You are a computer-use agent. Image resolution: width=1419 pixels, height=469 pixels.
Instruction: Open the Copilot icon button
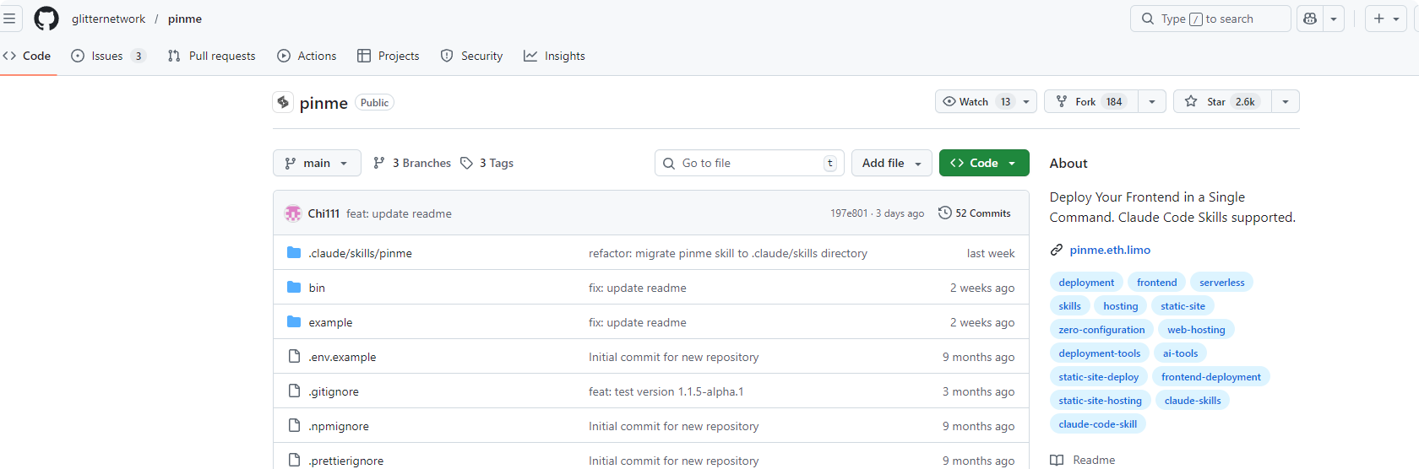[1310, 19]
